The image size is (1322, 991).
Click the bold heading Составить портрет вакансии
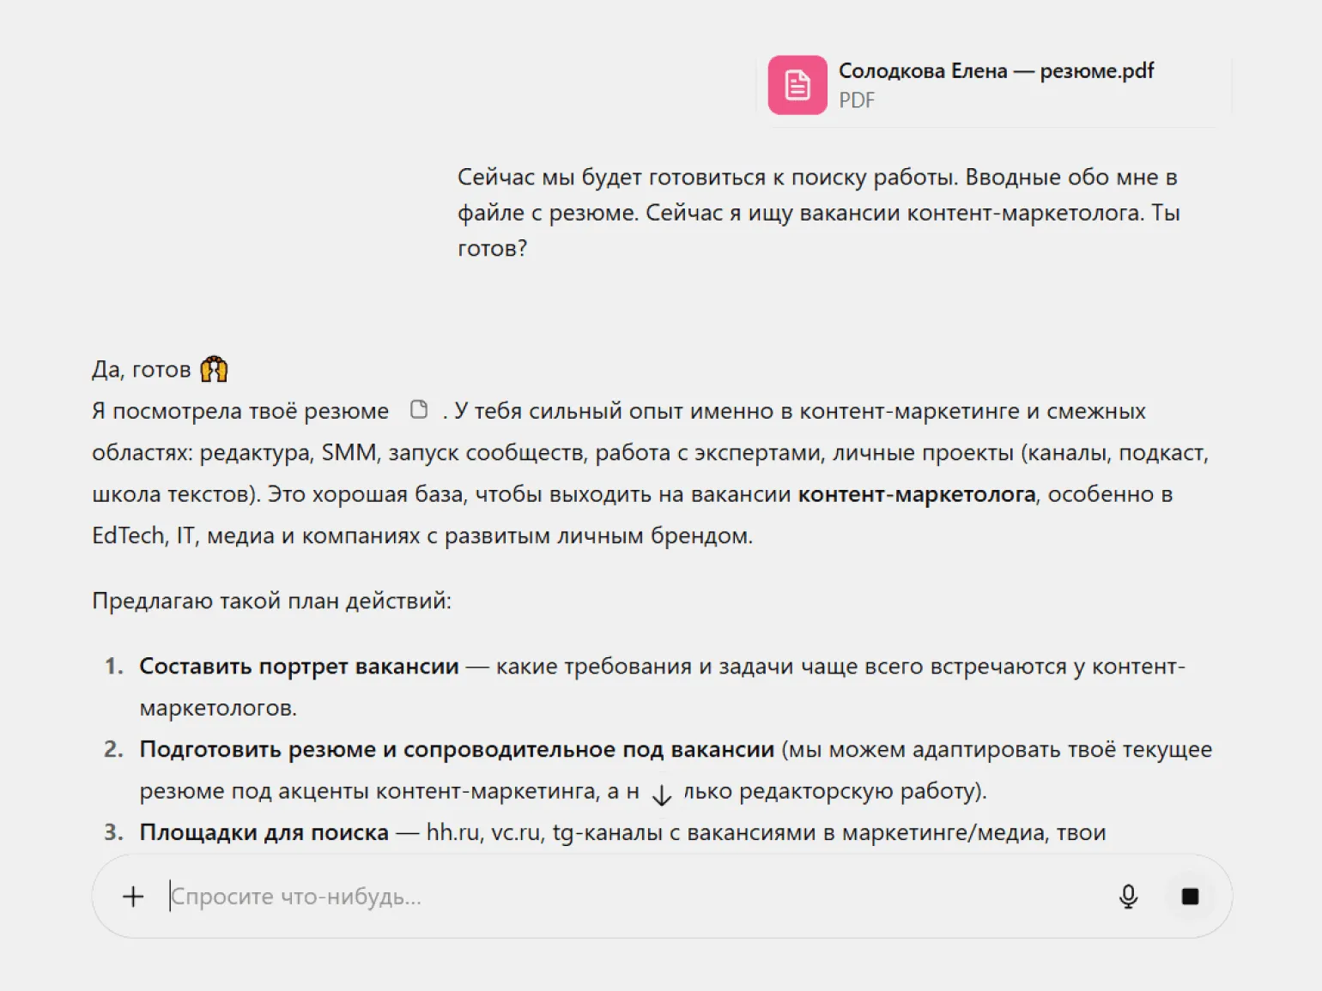pyautogui.click(x=299, y=667)
